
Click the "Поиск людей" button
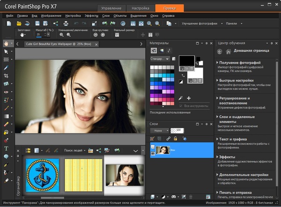point(74,150)
